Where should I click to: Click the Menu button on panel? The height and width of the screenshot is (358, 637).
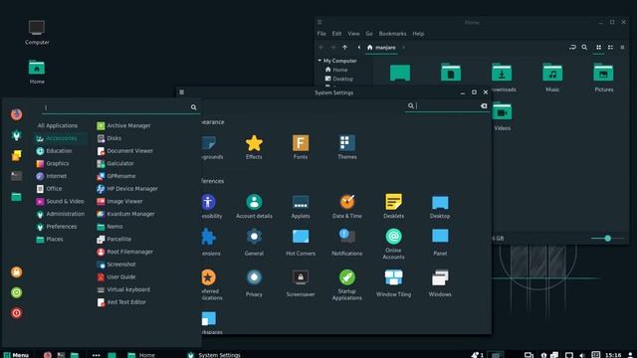coord(16,355)
